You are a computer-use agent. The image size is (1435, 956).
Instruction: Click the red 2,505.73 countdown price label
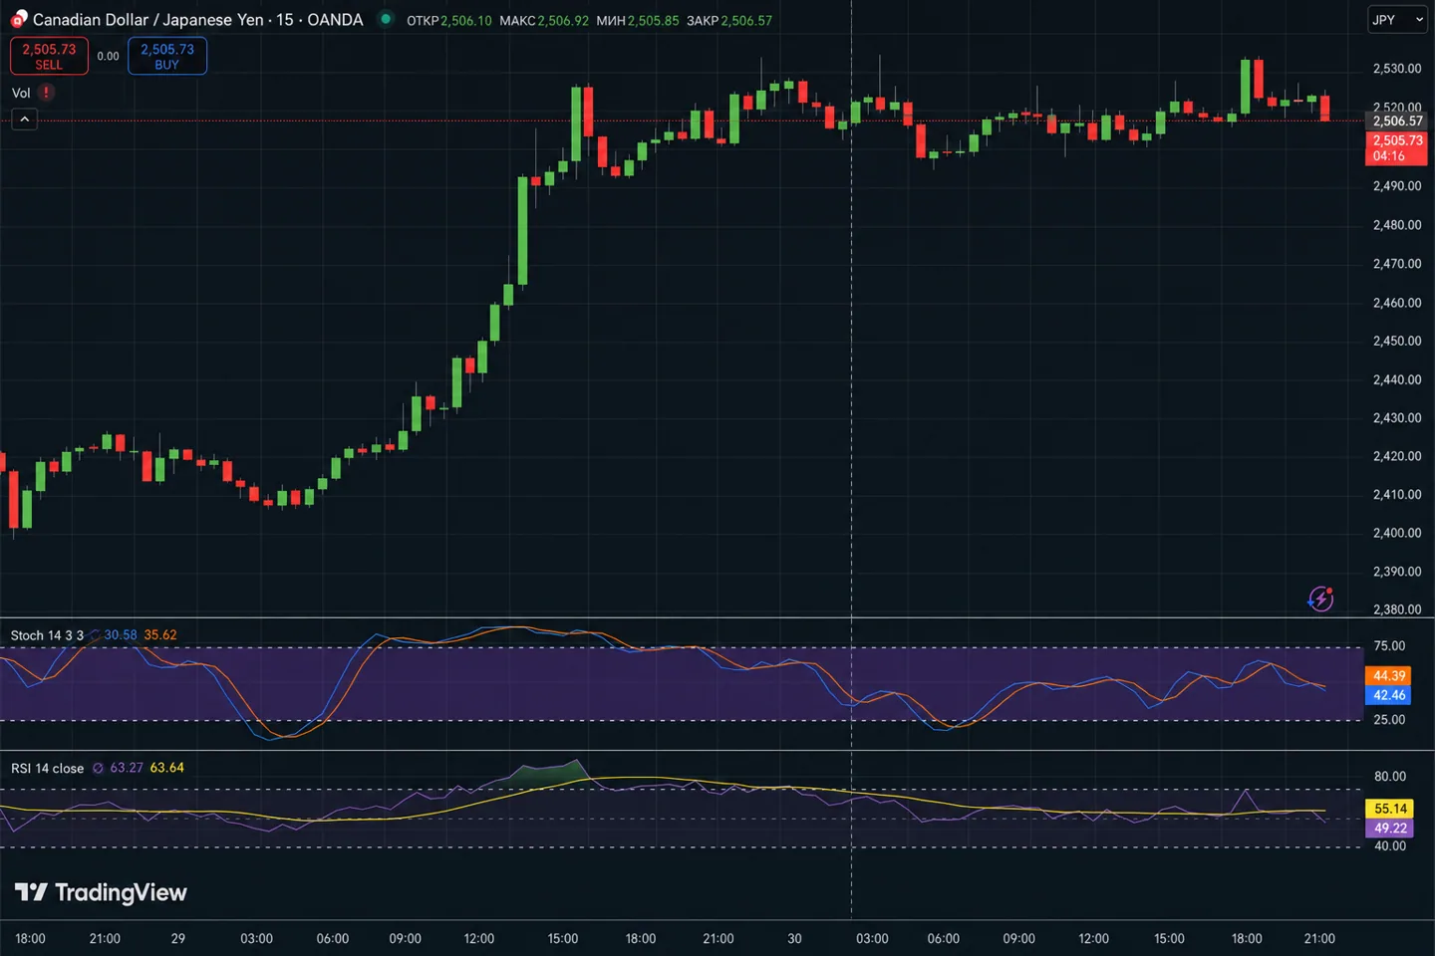pos(1396,148)
